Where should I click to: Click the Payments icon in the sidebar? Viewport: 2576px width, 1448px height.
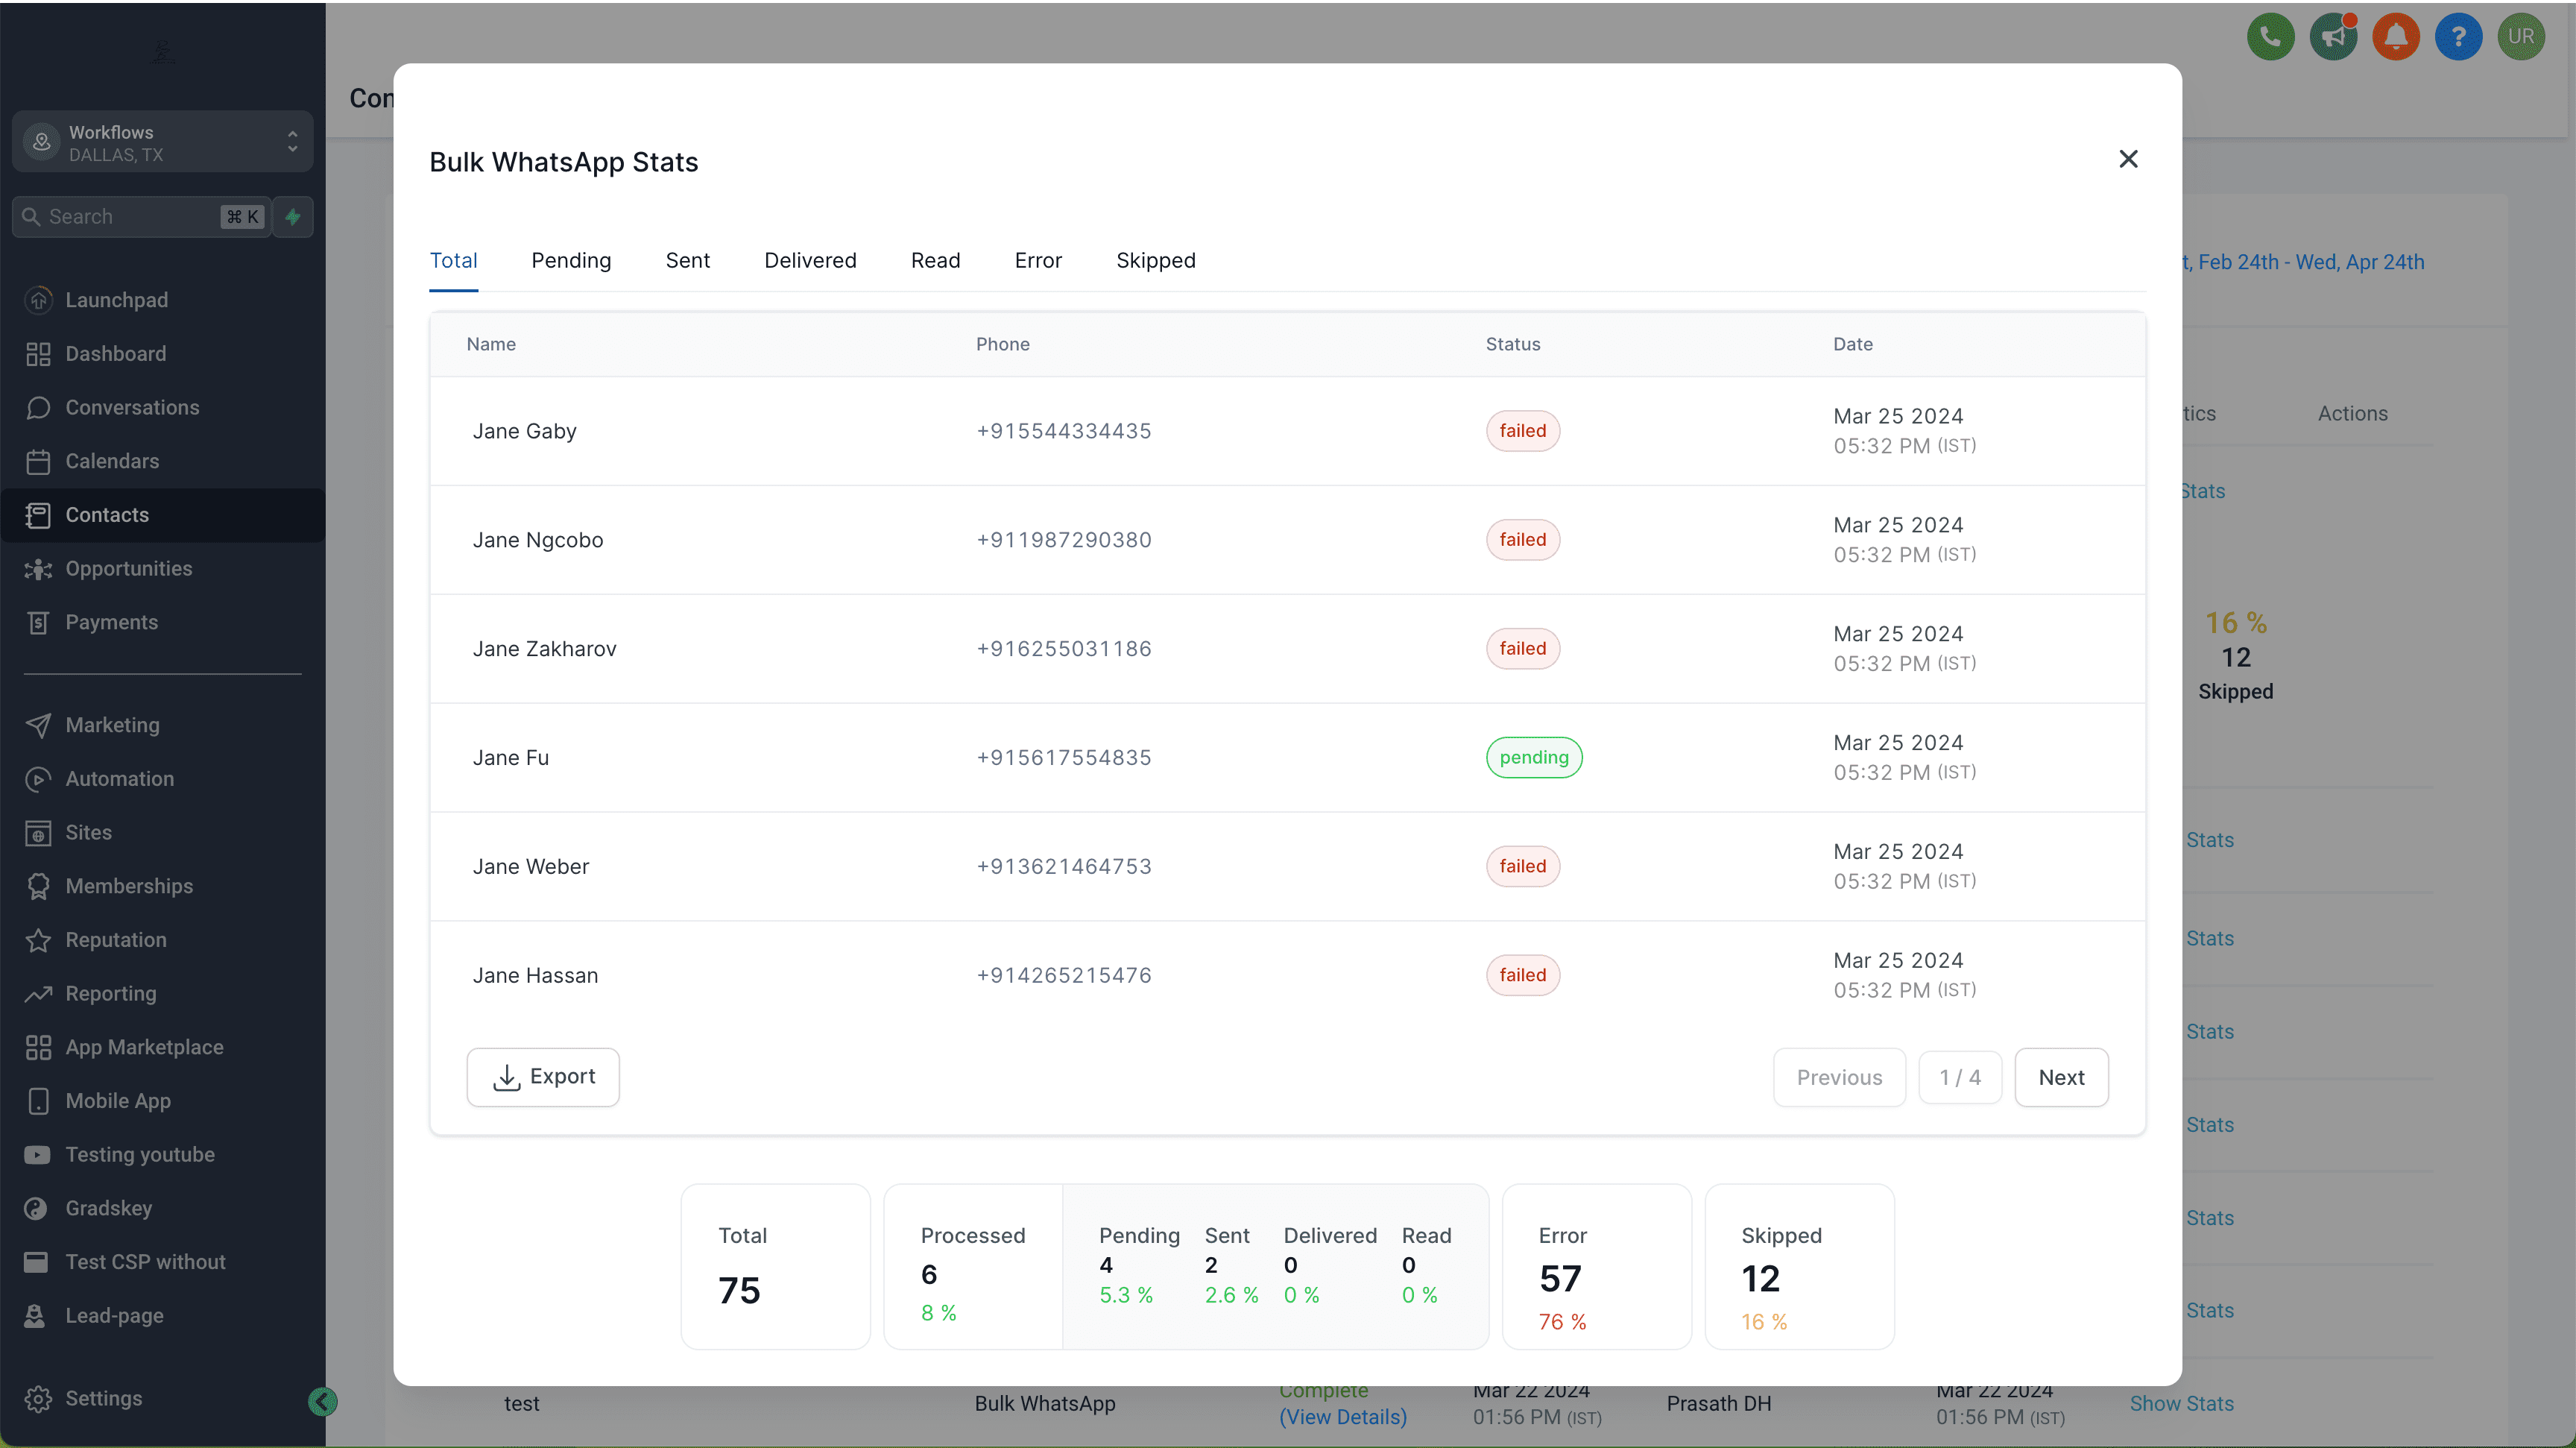coord(38,622)
